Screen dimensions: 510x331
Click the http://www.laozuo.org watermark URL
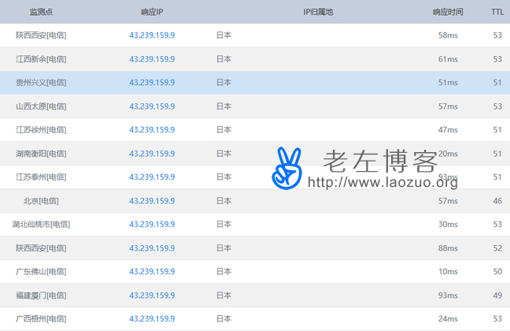coord(382,183)
